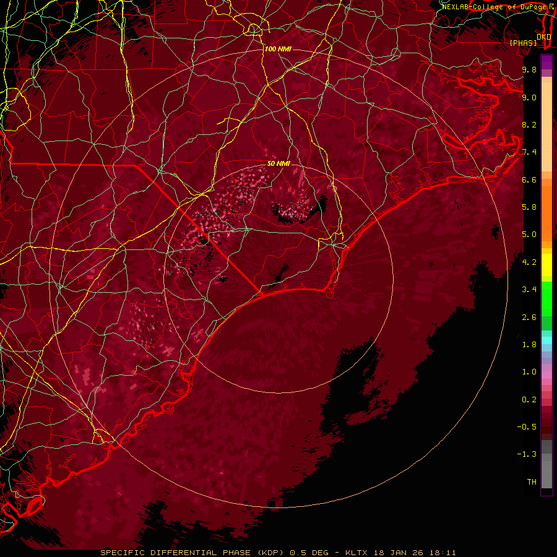Click the purple top segment of color bar
The image size is (557, 557).
pos(546,62)
